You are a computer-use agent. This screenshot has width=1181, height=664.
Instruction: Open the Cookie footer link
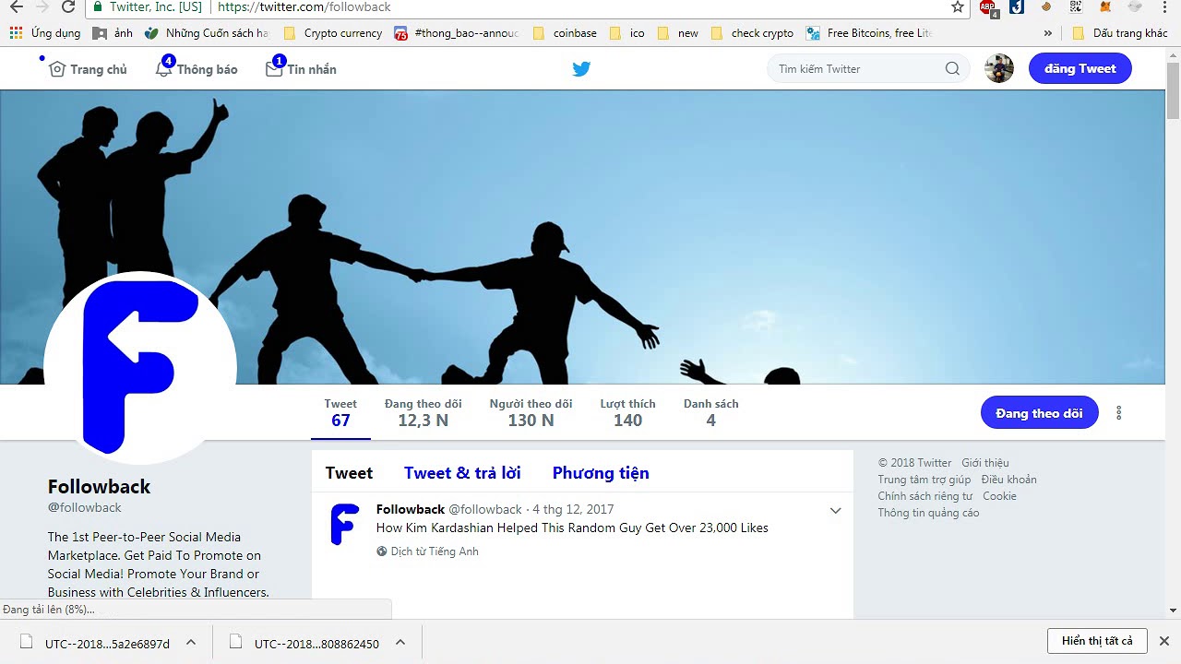coord(999,496)
